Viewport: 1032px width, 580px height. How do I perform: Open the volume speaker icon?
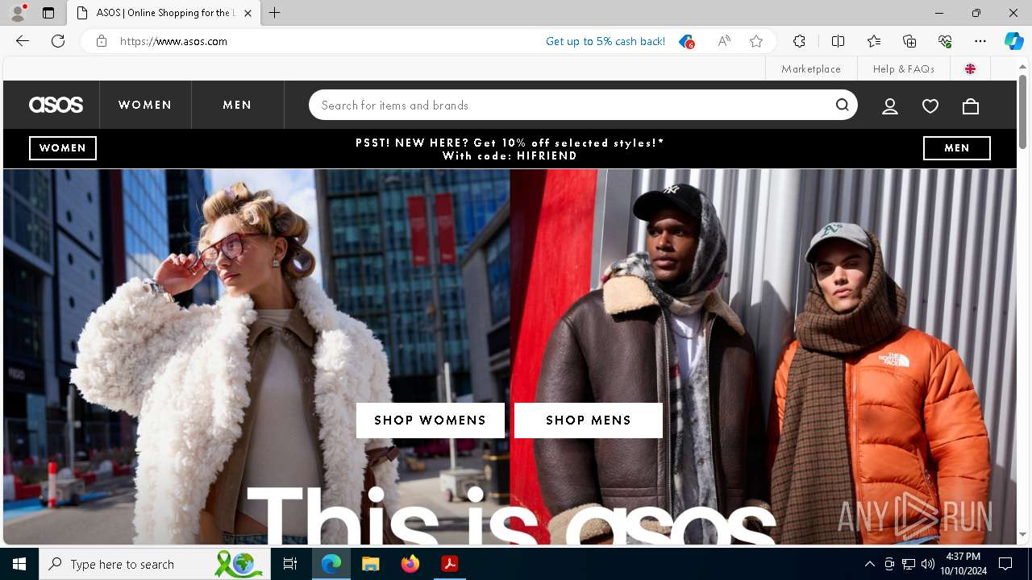928,564
